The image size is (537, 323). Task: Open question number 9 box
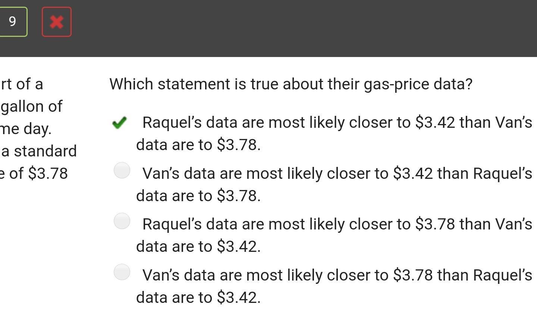click(x=13, y=22)
